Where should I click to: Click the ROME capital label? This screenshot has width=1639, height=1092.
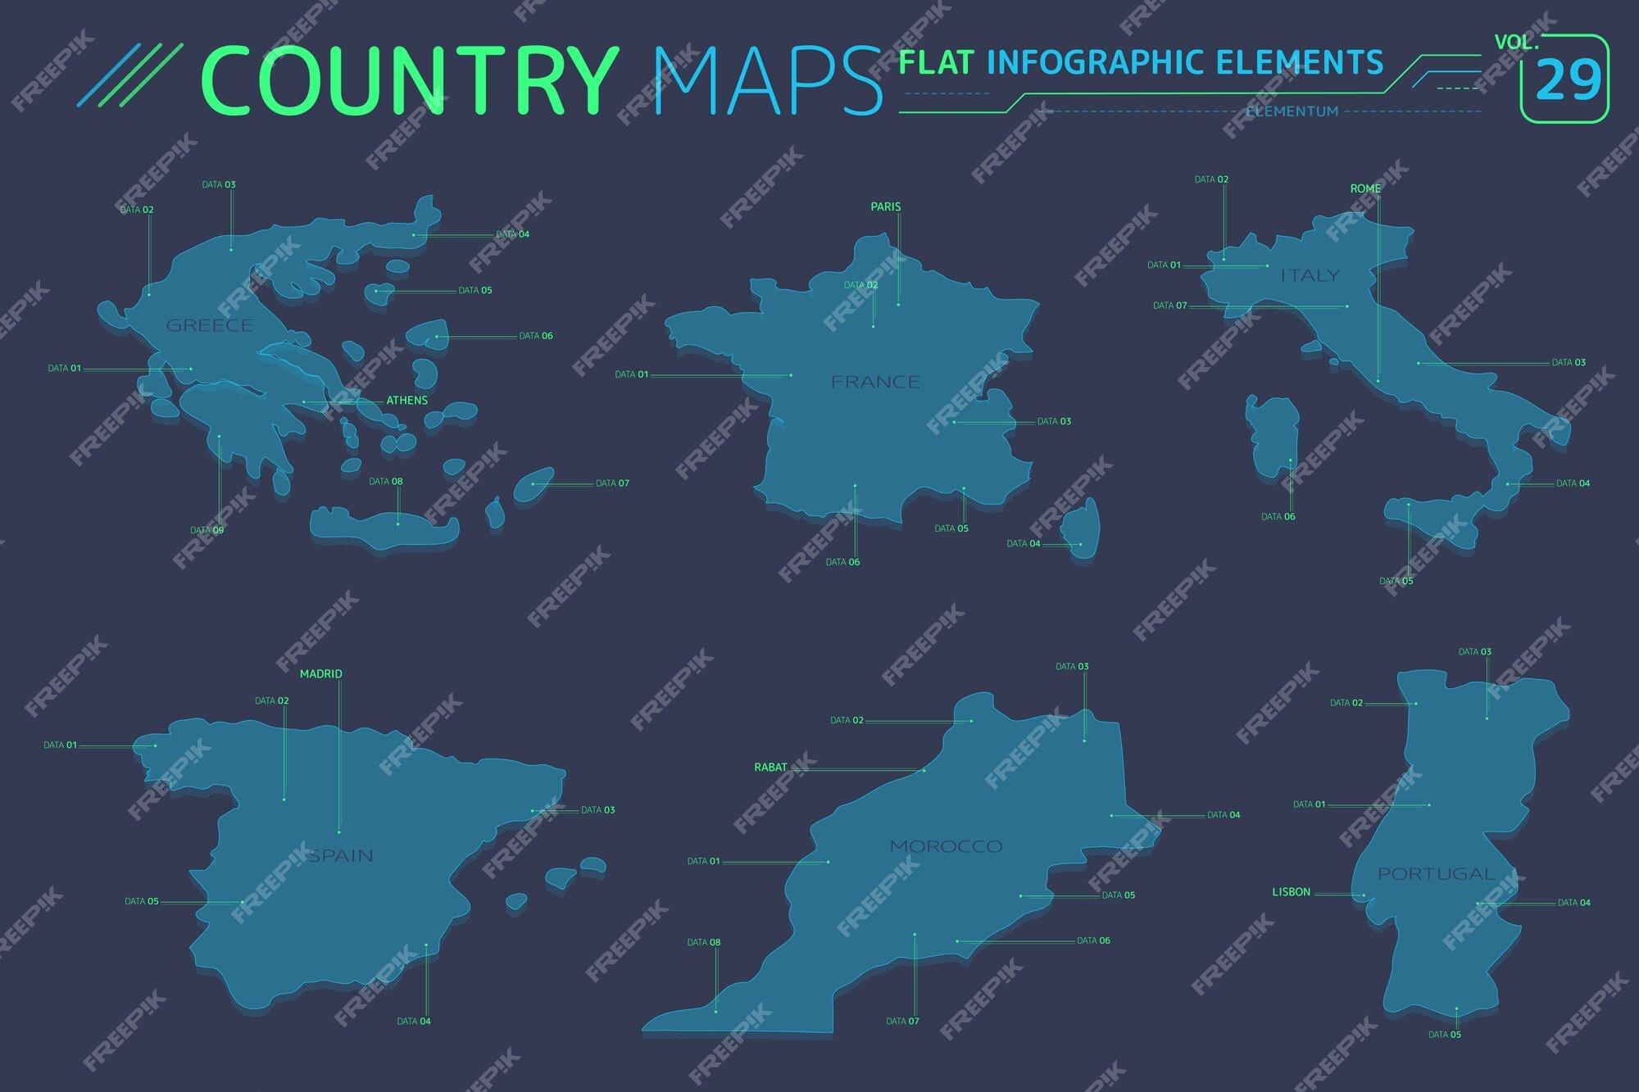pyautogui.click(x=1365, y=188)
